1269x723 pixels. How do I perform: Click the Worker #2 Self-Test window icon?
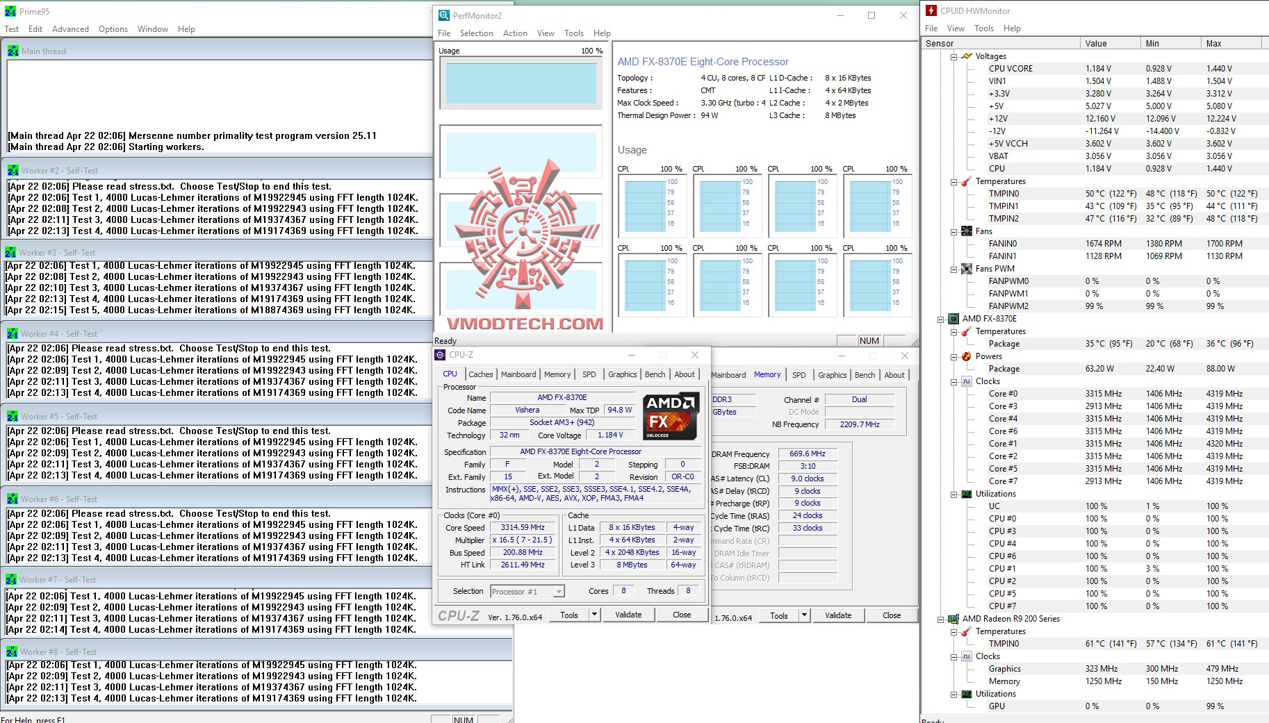pyautogui.click(x=13, y=170)
